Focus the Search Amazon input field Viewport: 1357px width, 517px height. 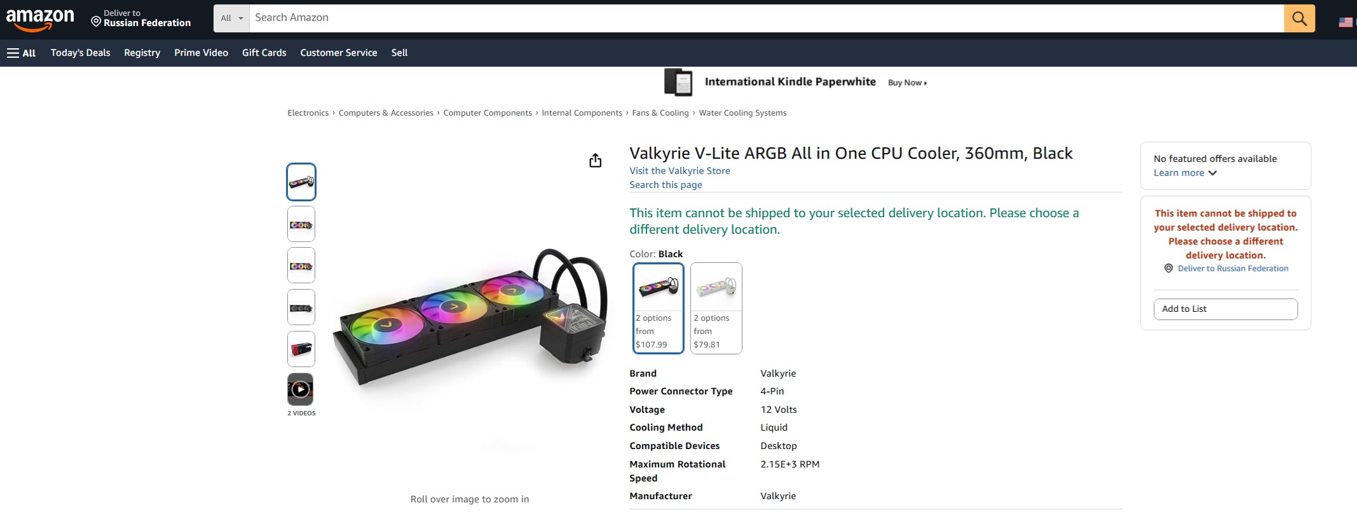pyautogui.click(x=767, y=18)
